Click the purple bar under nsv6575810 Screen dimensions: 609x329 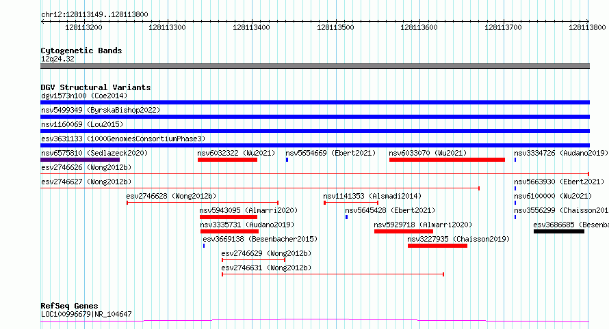(x=80, y=160)
